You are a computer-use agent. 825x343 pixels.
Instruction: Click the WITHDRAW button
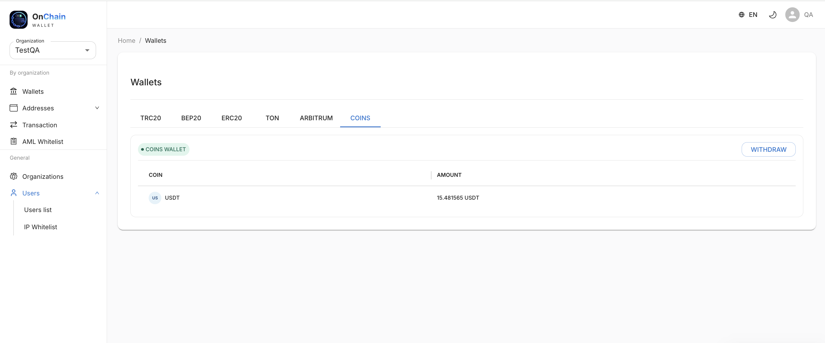pos(768,150)
